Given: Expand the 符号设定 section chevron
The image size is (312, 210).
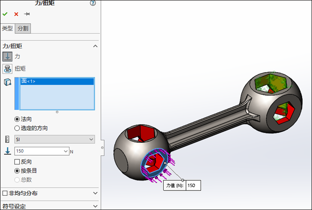Looking at the screenshot, I should coord(95,206).
